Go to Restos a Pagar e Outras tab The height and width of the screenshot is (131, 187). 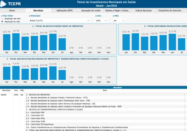(x=117, y=11)
